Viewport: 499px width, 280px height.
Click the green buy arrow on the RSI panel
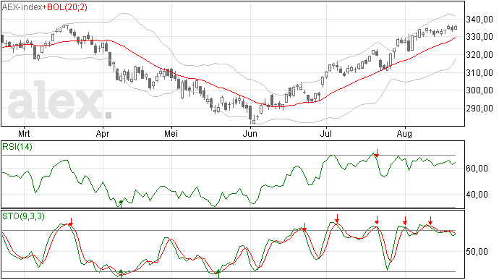tap(121, 204)
